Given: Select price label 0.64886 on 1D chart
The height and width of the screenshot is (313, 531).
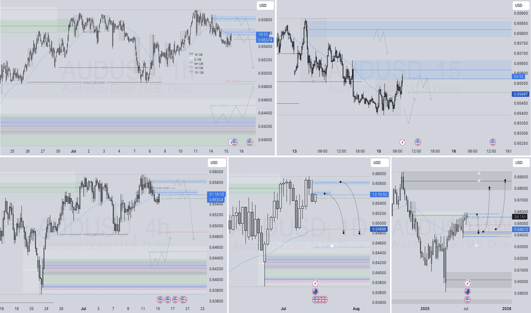Looking at the screenshot, I should [379, 229].
